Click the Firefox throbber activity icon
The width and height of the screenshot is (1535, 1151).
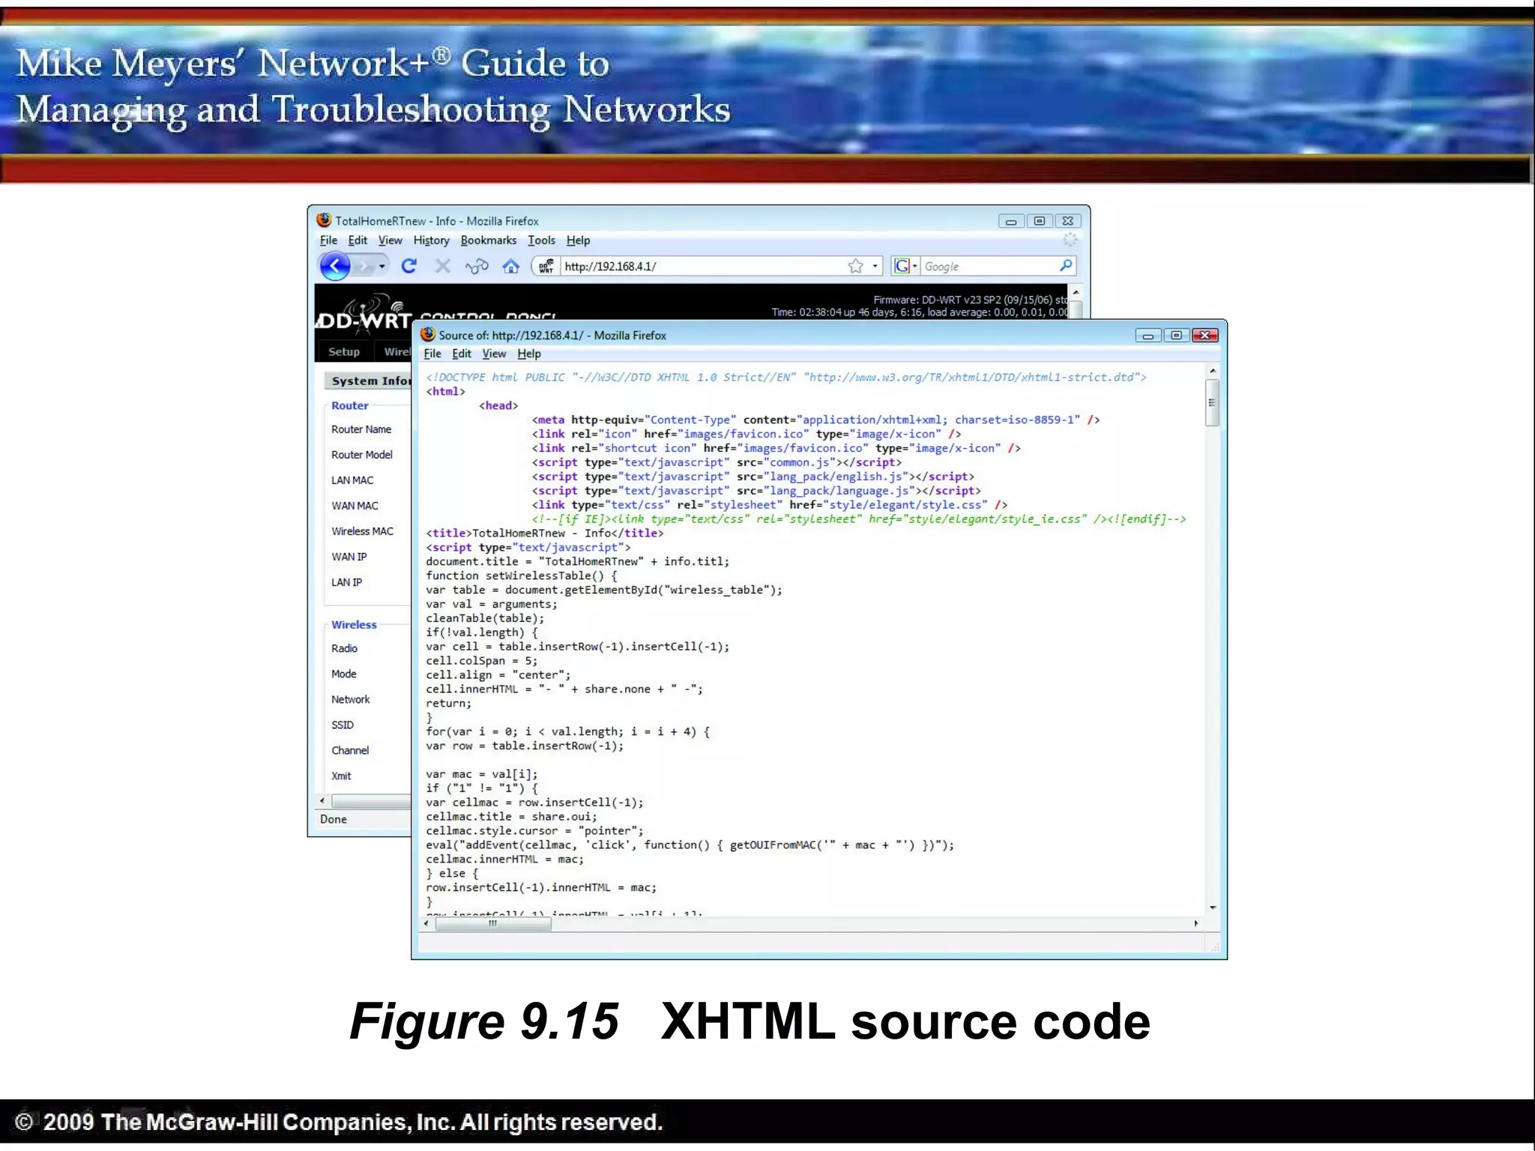tap(1070, 240)
